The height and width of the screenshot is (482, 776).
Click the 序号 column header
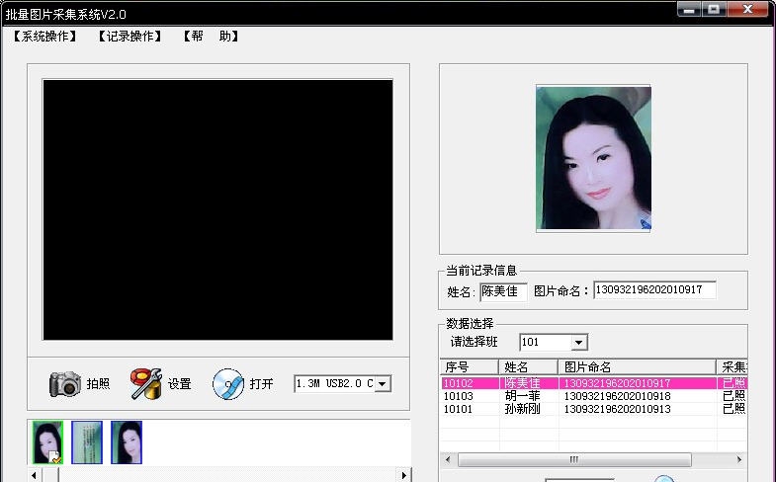470,366
